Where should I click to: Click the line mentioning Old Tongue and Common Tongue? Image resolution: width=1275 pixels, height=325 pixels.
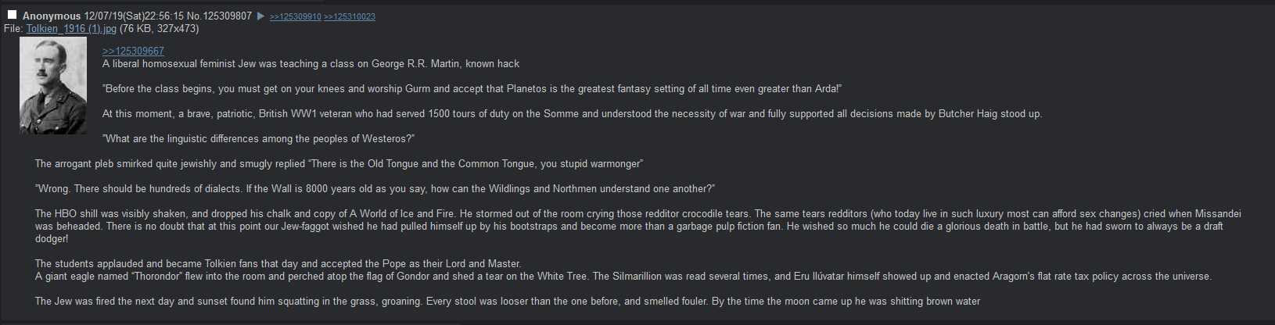click(339, 164)
